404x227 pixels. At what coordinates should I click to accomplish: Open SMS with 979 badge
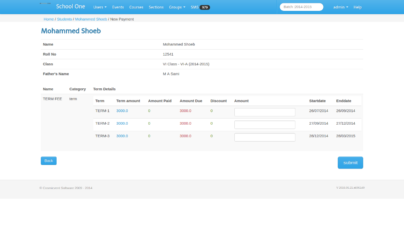pyautogui.click(x=200, y=7)
